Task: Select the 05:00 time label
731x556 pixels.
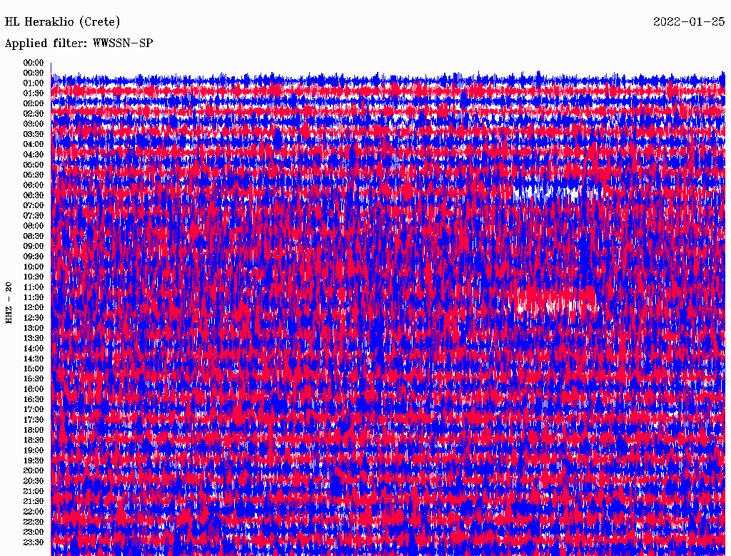Action: point(34,165)
